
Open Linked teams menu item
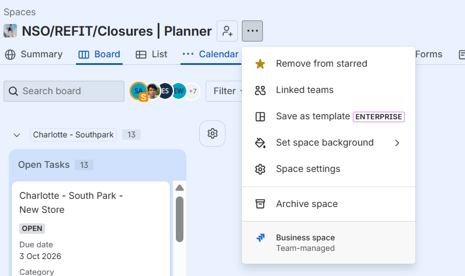tap(328, 90)
